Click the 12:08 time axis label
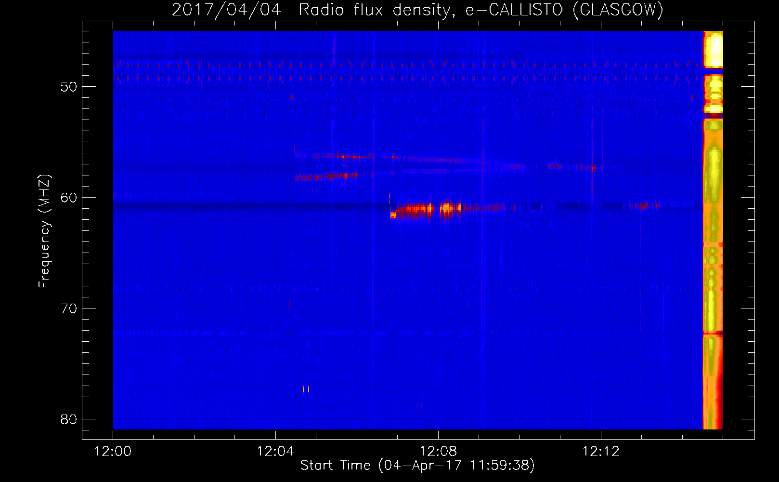Viewport: 779px width, 482px height. coord(438,452)
